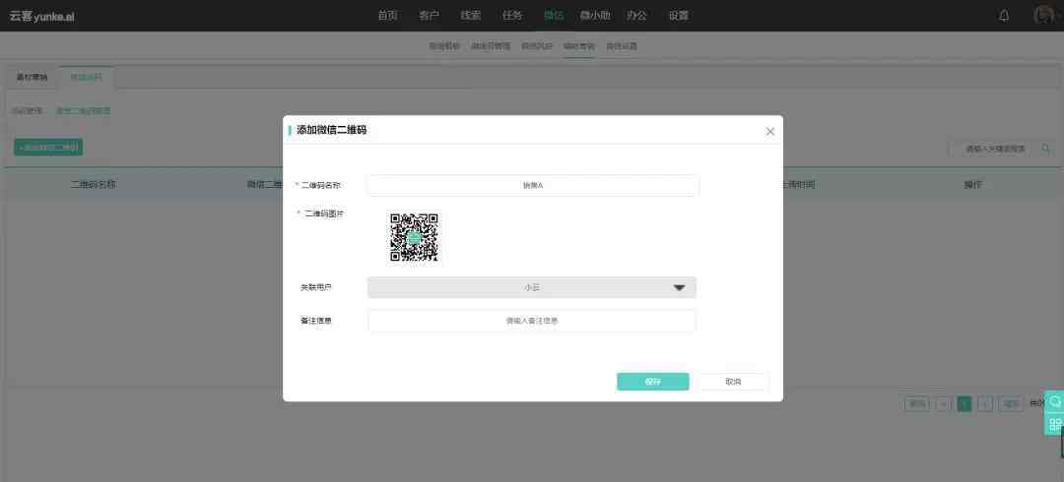Screen dimensions: 1064x482
Task: Open fifth sub-navigation item under 微信
Action: pyautogui.click(x=622, y=46)
